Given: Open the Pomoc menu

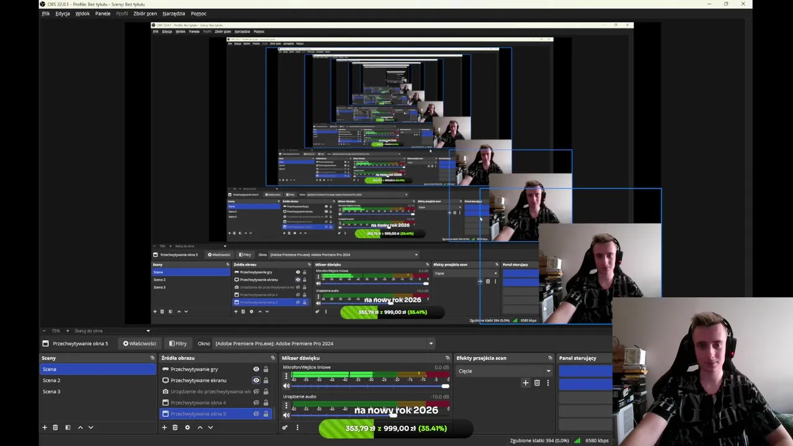Looking at the screenshot, I should click(198, 14).
